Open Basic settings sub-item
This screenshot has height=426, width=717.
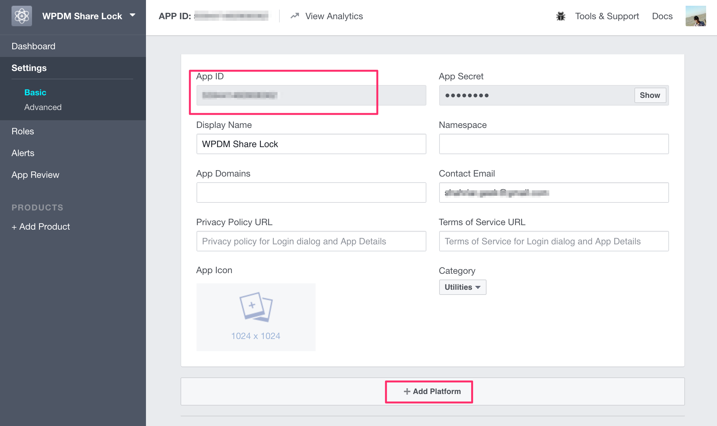tap(35, 92)
